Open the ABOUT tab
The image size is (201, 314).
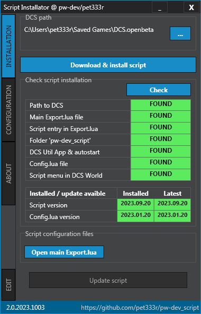click(8, 173)
